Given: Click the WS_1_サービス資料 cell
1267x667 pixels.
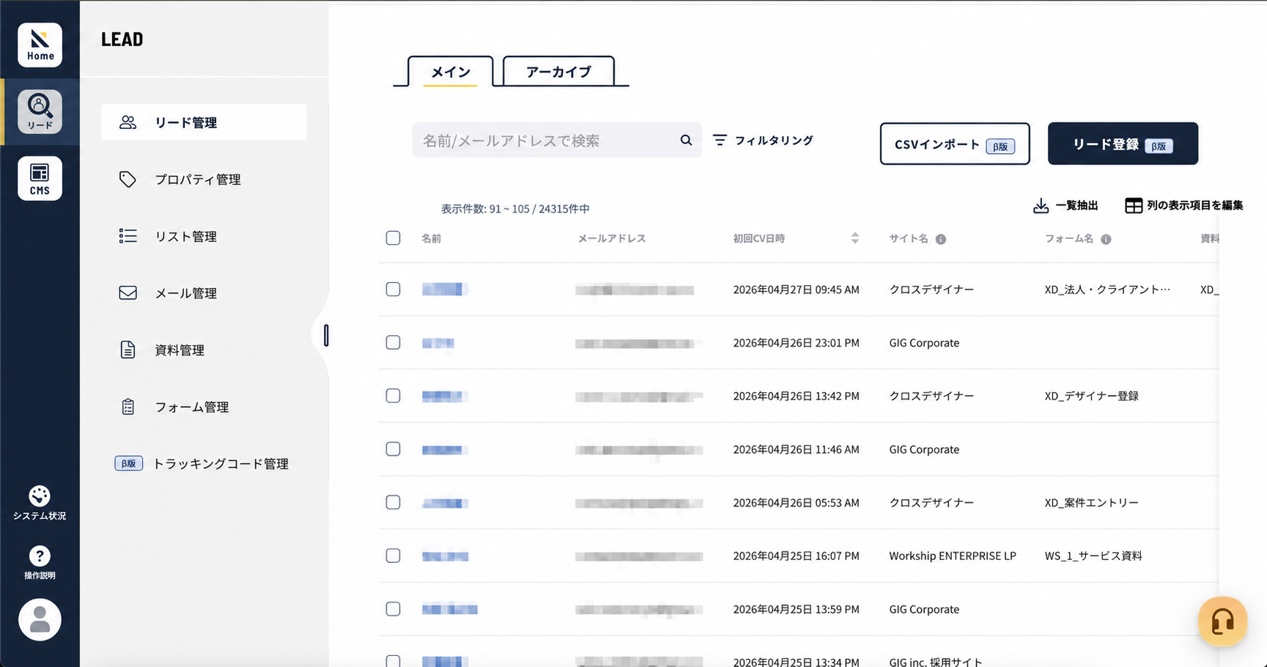Looking at the screenshot, I should coord(1093,556).
